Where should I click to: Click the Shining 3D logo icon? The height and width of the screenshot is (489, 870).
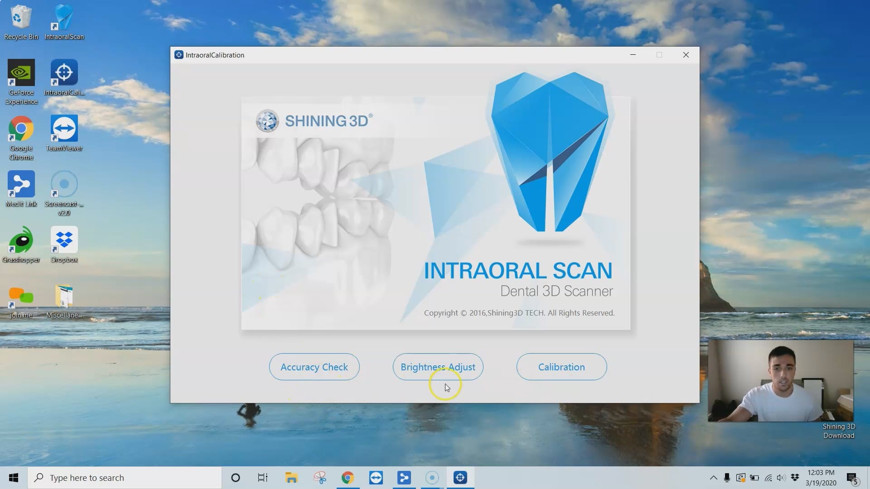pos(266,120)
